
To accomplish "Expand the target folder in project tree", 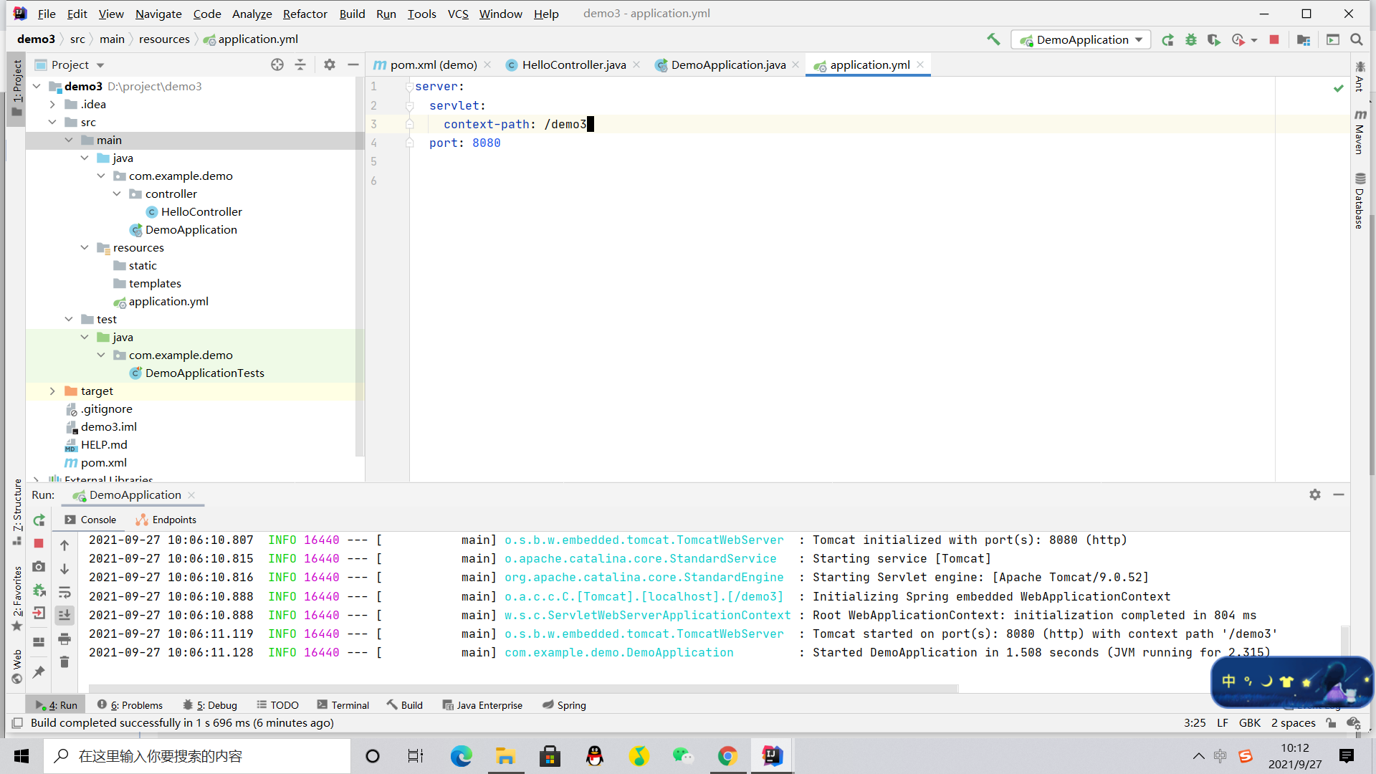I will point(52,391).
